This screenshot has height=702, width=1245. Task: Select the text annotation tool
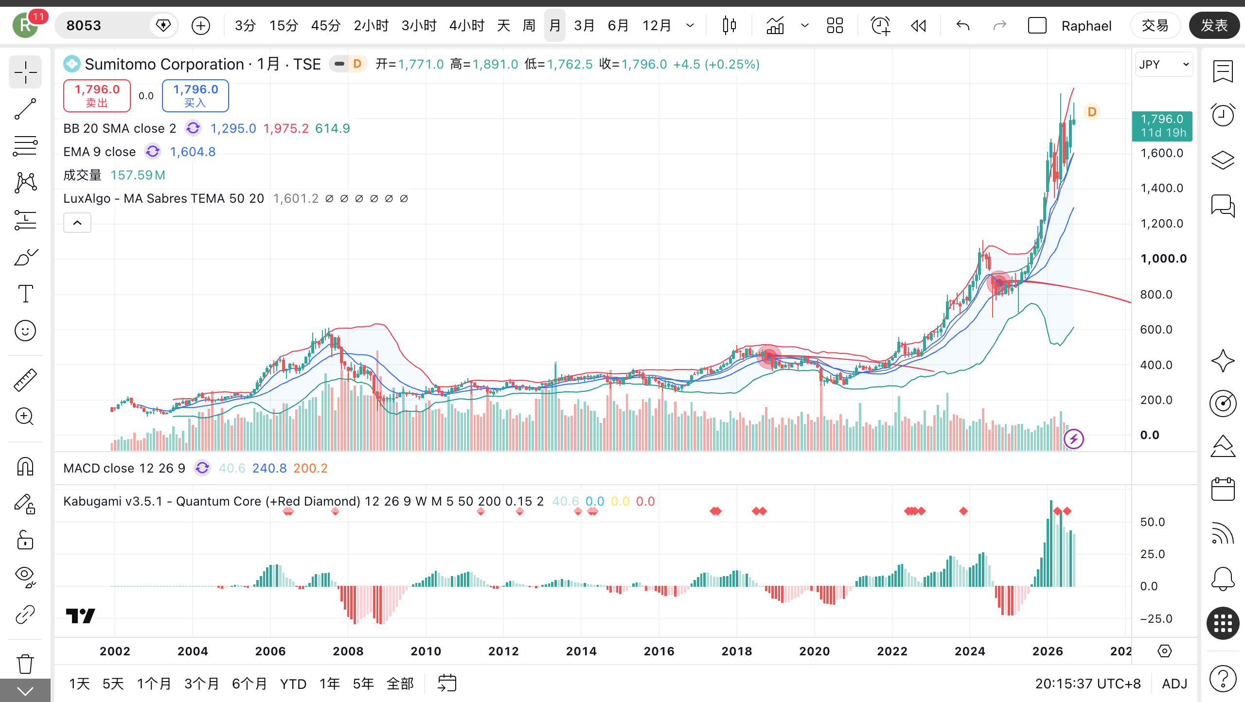pyautogui.click(x=25, y=294)
